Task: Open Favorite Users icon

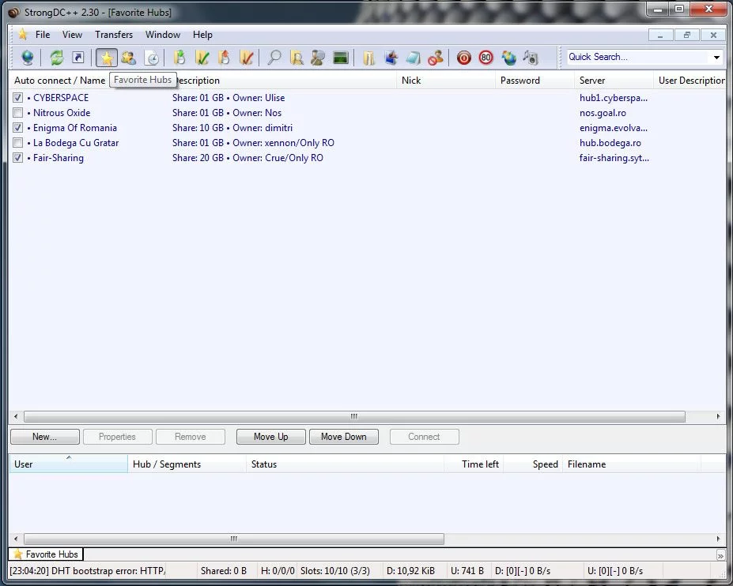Action: (129, 58)
